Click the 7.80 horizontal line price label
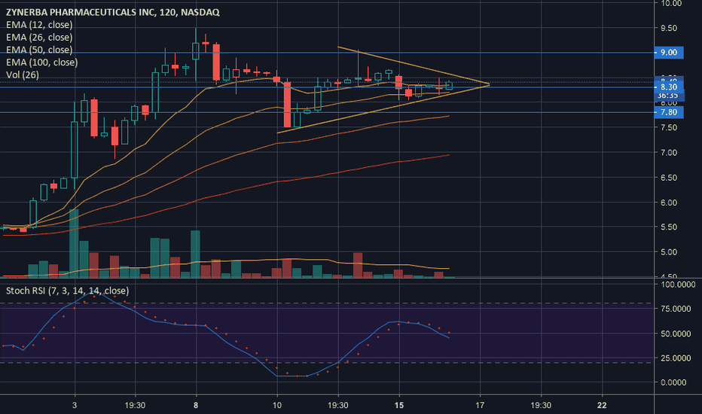Image resolution: width=702 pixels, height=414 pixels. [669, 112]
